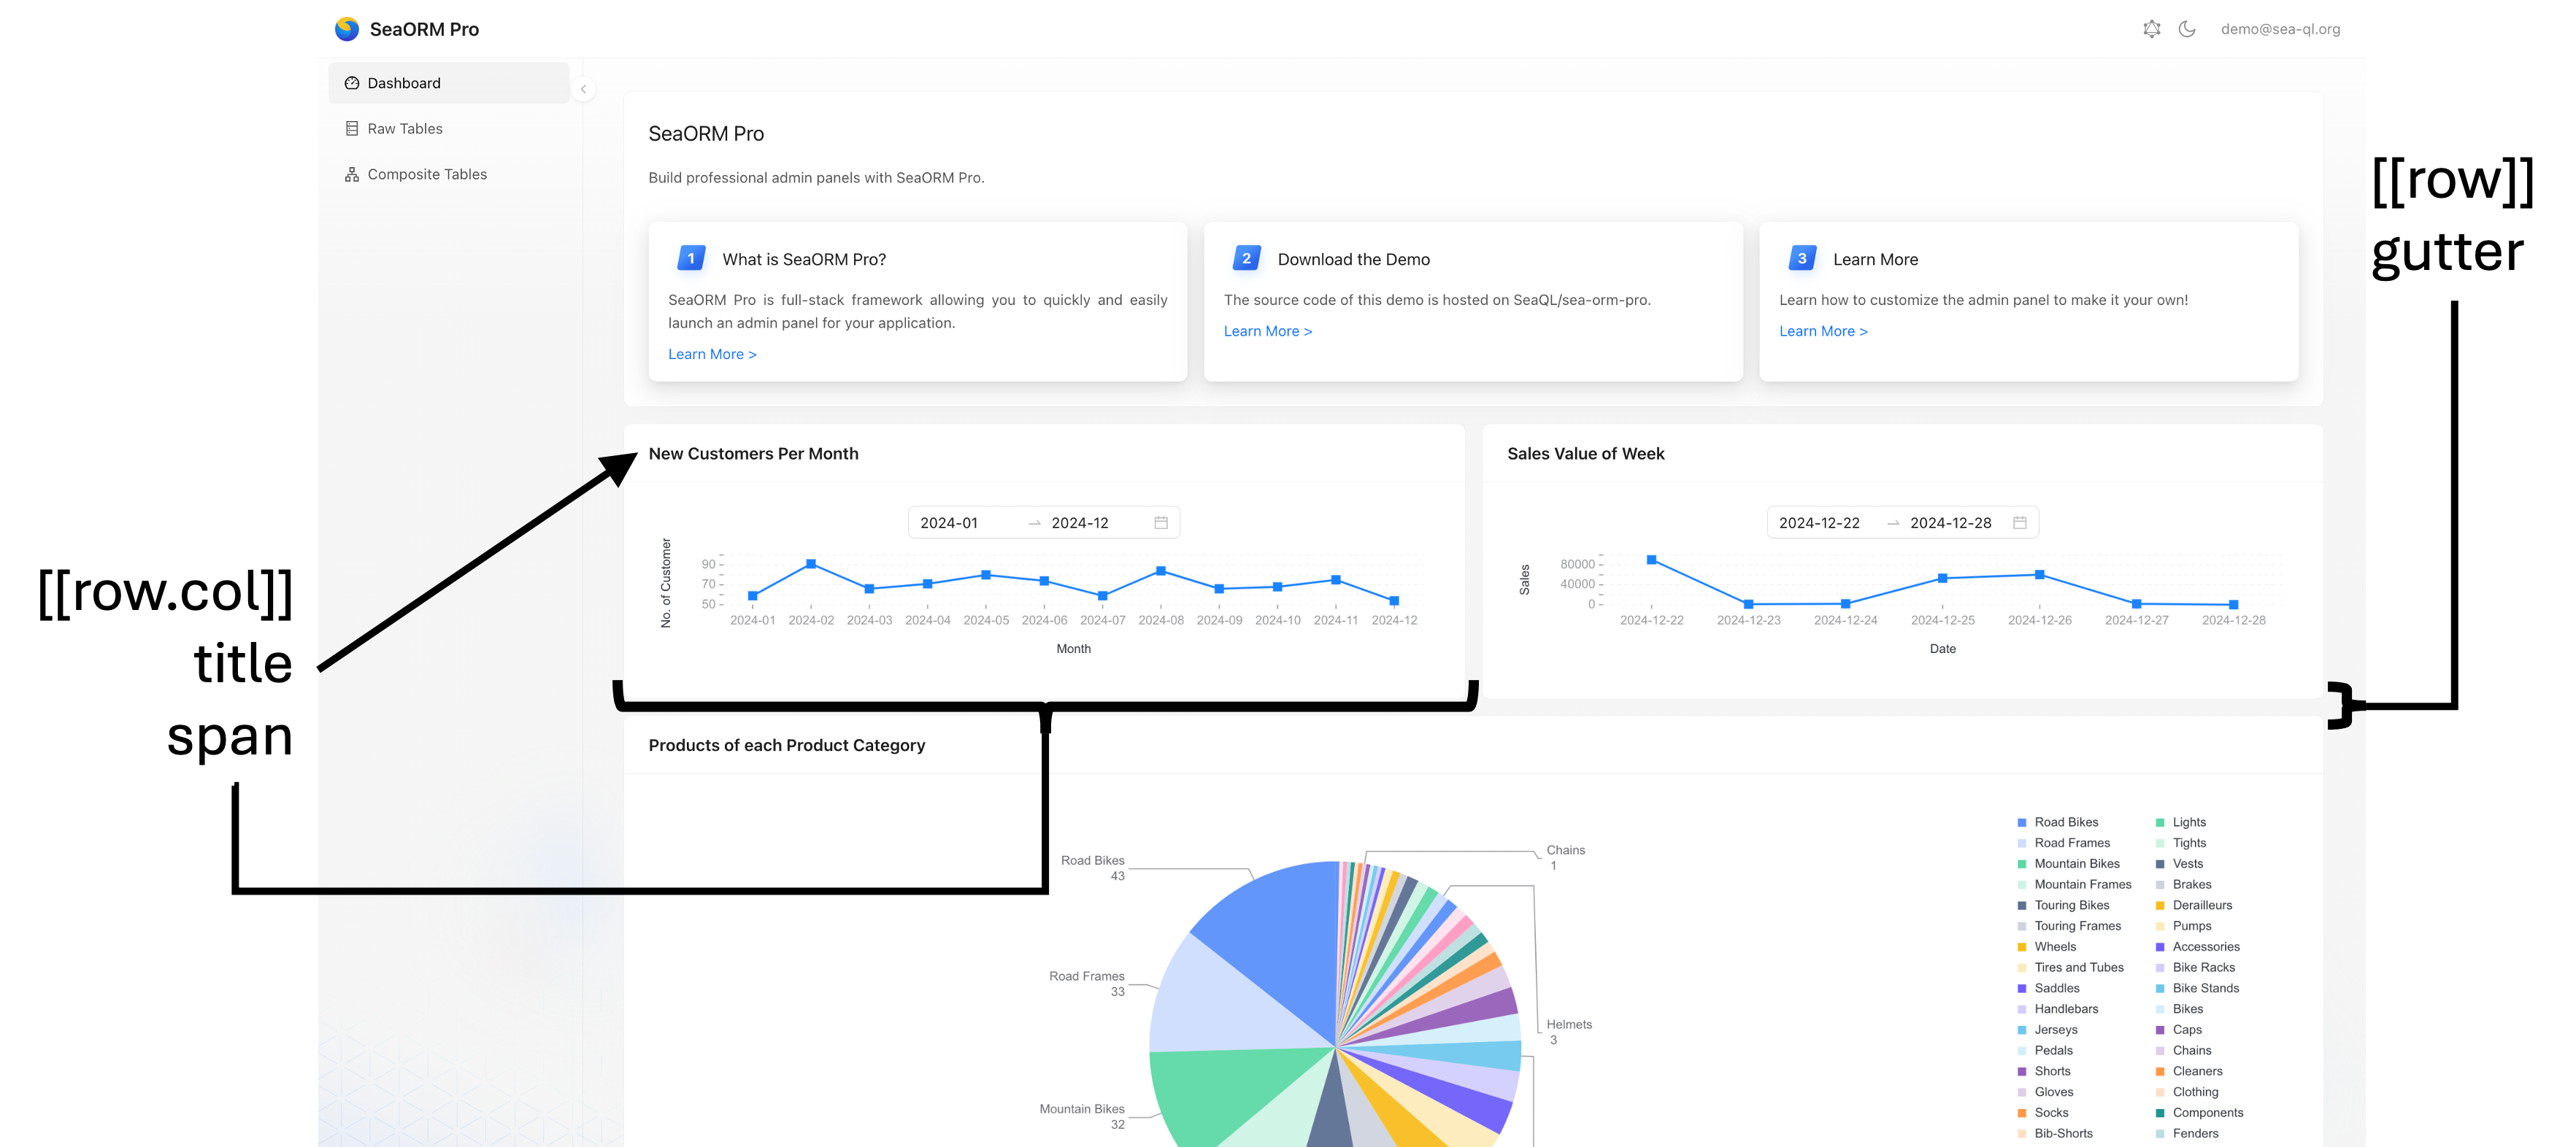Click the Wheels legend color swatch
Viewport: 2576px width, 1147px height.
tap(2022, 947)
